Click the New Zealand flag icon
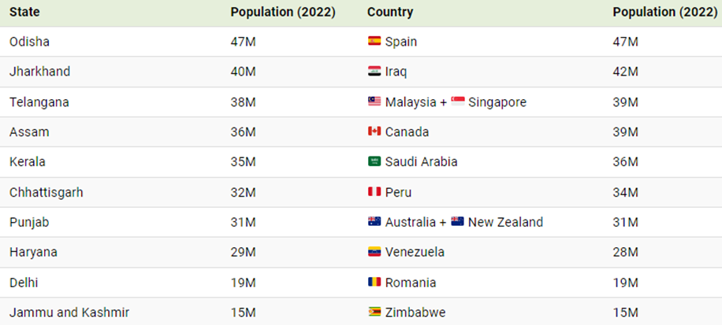The width and height of the screenshot is (722, 325). 458,222
